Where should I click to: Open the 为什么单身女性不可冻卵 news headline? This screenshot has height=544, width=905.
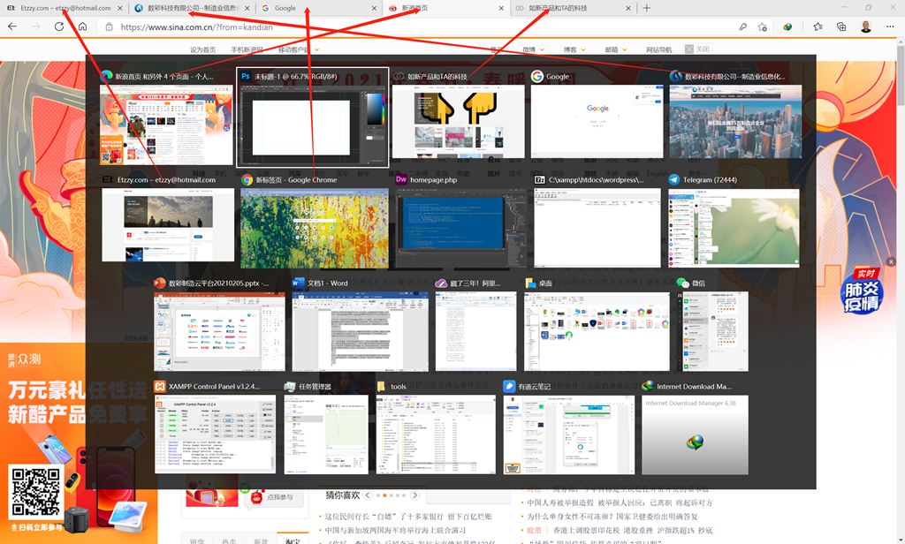[x=612, y=517]
